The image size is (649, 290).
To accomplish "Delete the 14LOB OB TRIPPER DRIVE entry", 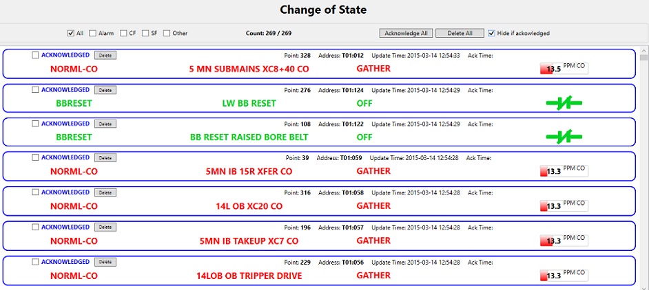I will pos(105,262).
